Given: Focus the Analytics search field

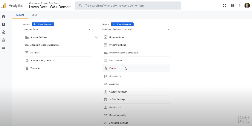Looking at the screenshot, I should tap(128, 6).
